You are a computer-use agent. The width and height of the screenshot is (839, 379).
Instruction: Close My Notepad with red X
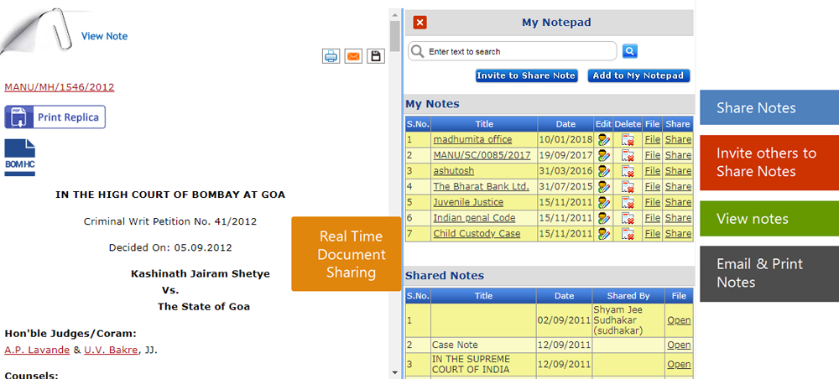420,23
